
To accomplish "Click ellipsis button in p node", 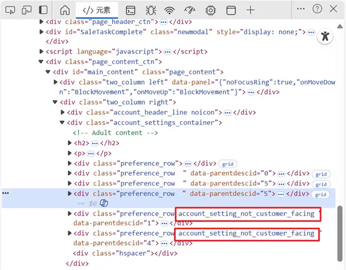I will coord(91,154).
